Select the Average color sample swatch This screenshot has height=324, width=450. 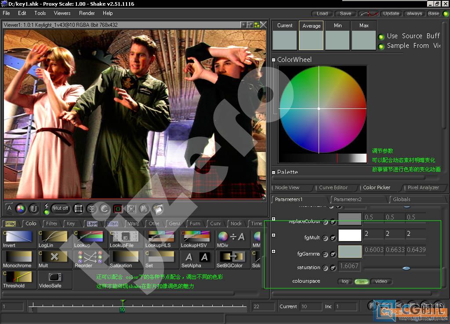(311, 36)
